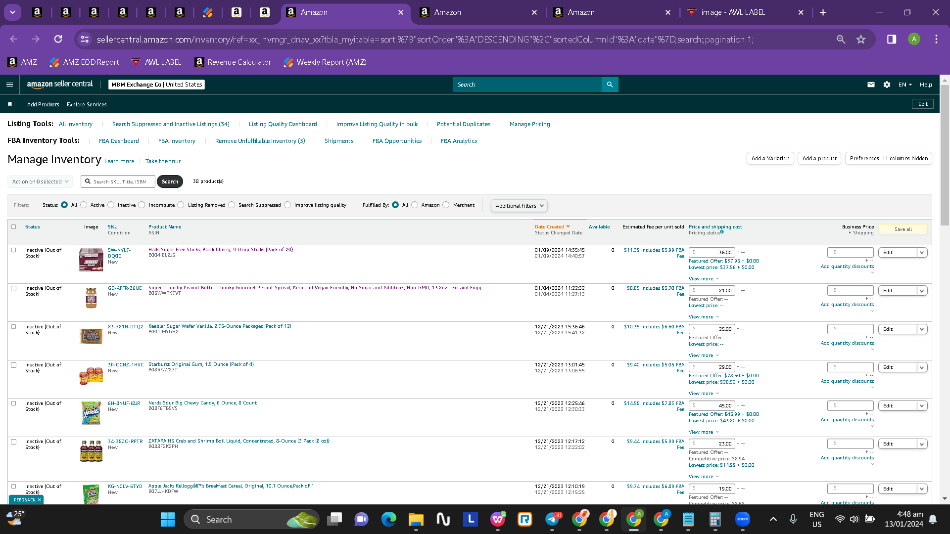Open the Shipments tool link
The height and width of the screenshot is (534, 950).
pos(339,141)
